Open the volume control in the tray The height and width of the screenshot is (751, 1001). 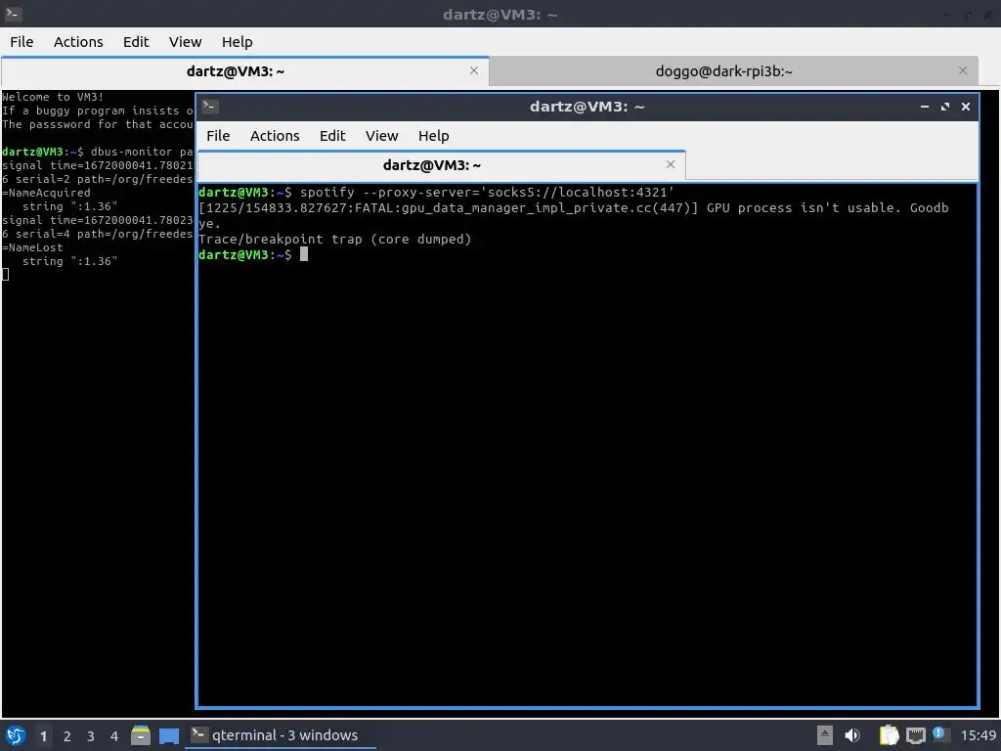852,735
